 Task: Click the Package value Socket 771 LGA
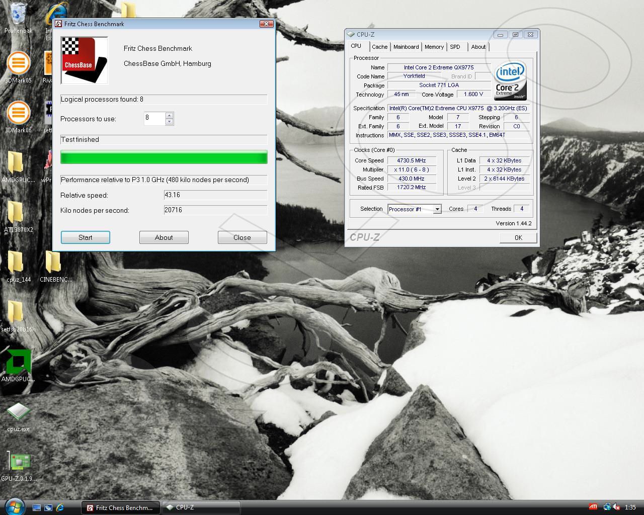click(439, 85)
